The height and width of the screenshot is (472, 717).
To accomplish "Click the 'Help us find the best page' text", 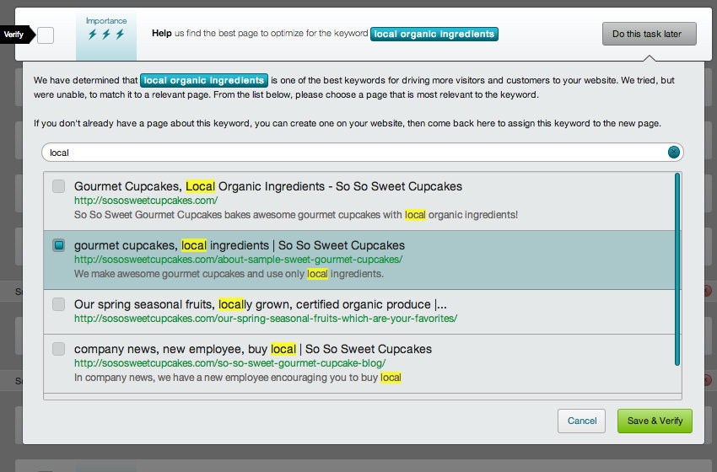I will click(x=260, y=34).
